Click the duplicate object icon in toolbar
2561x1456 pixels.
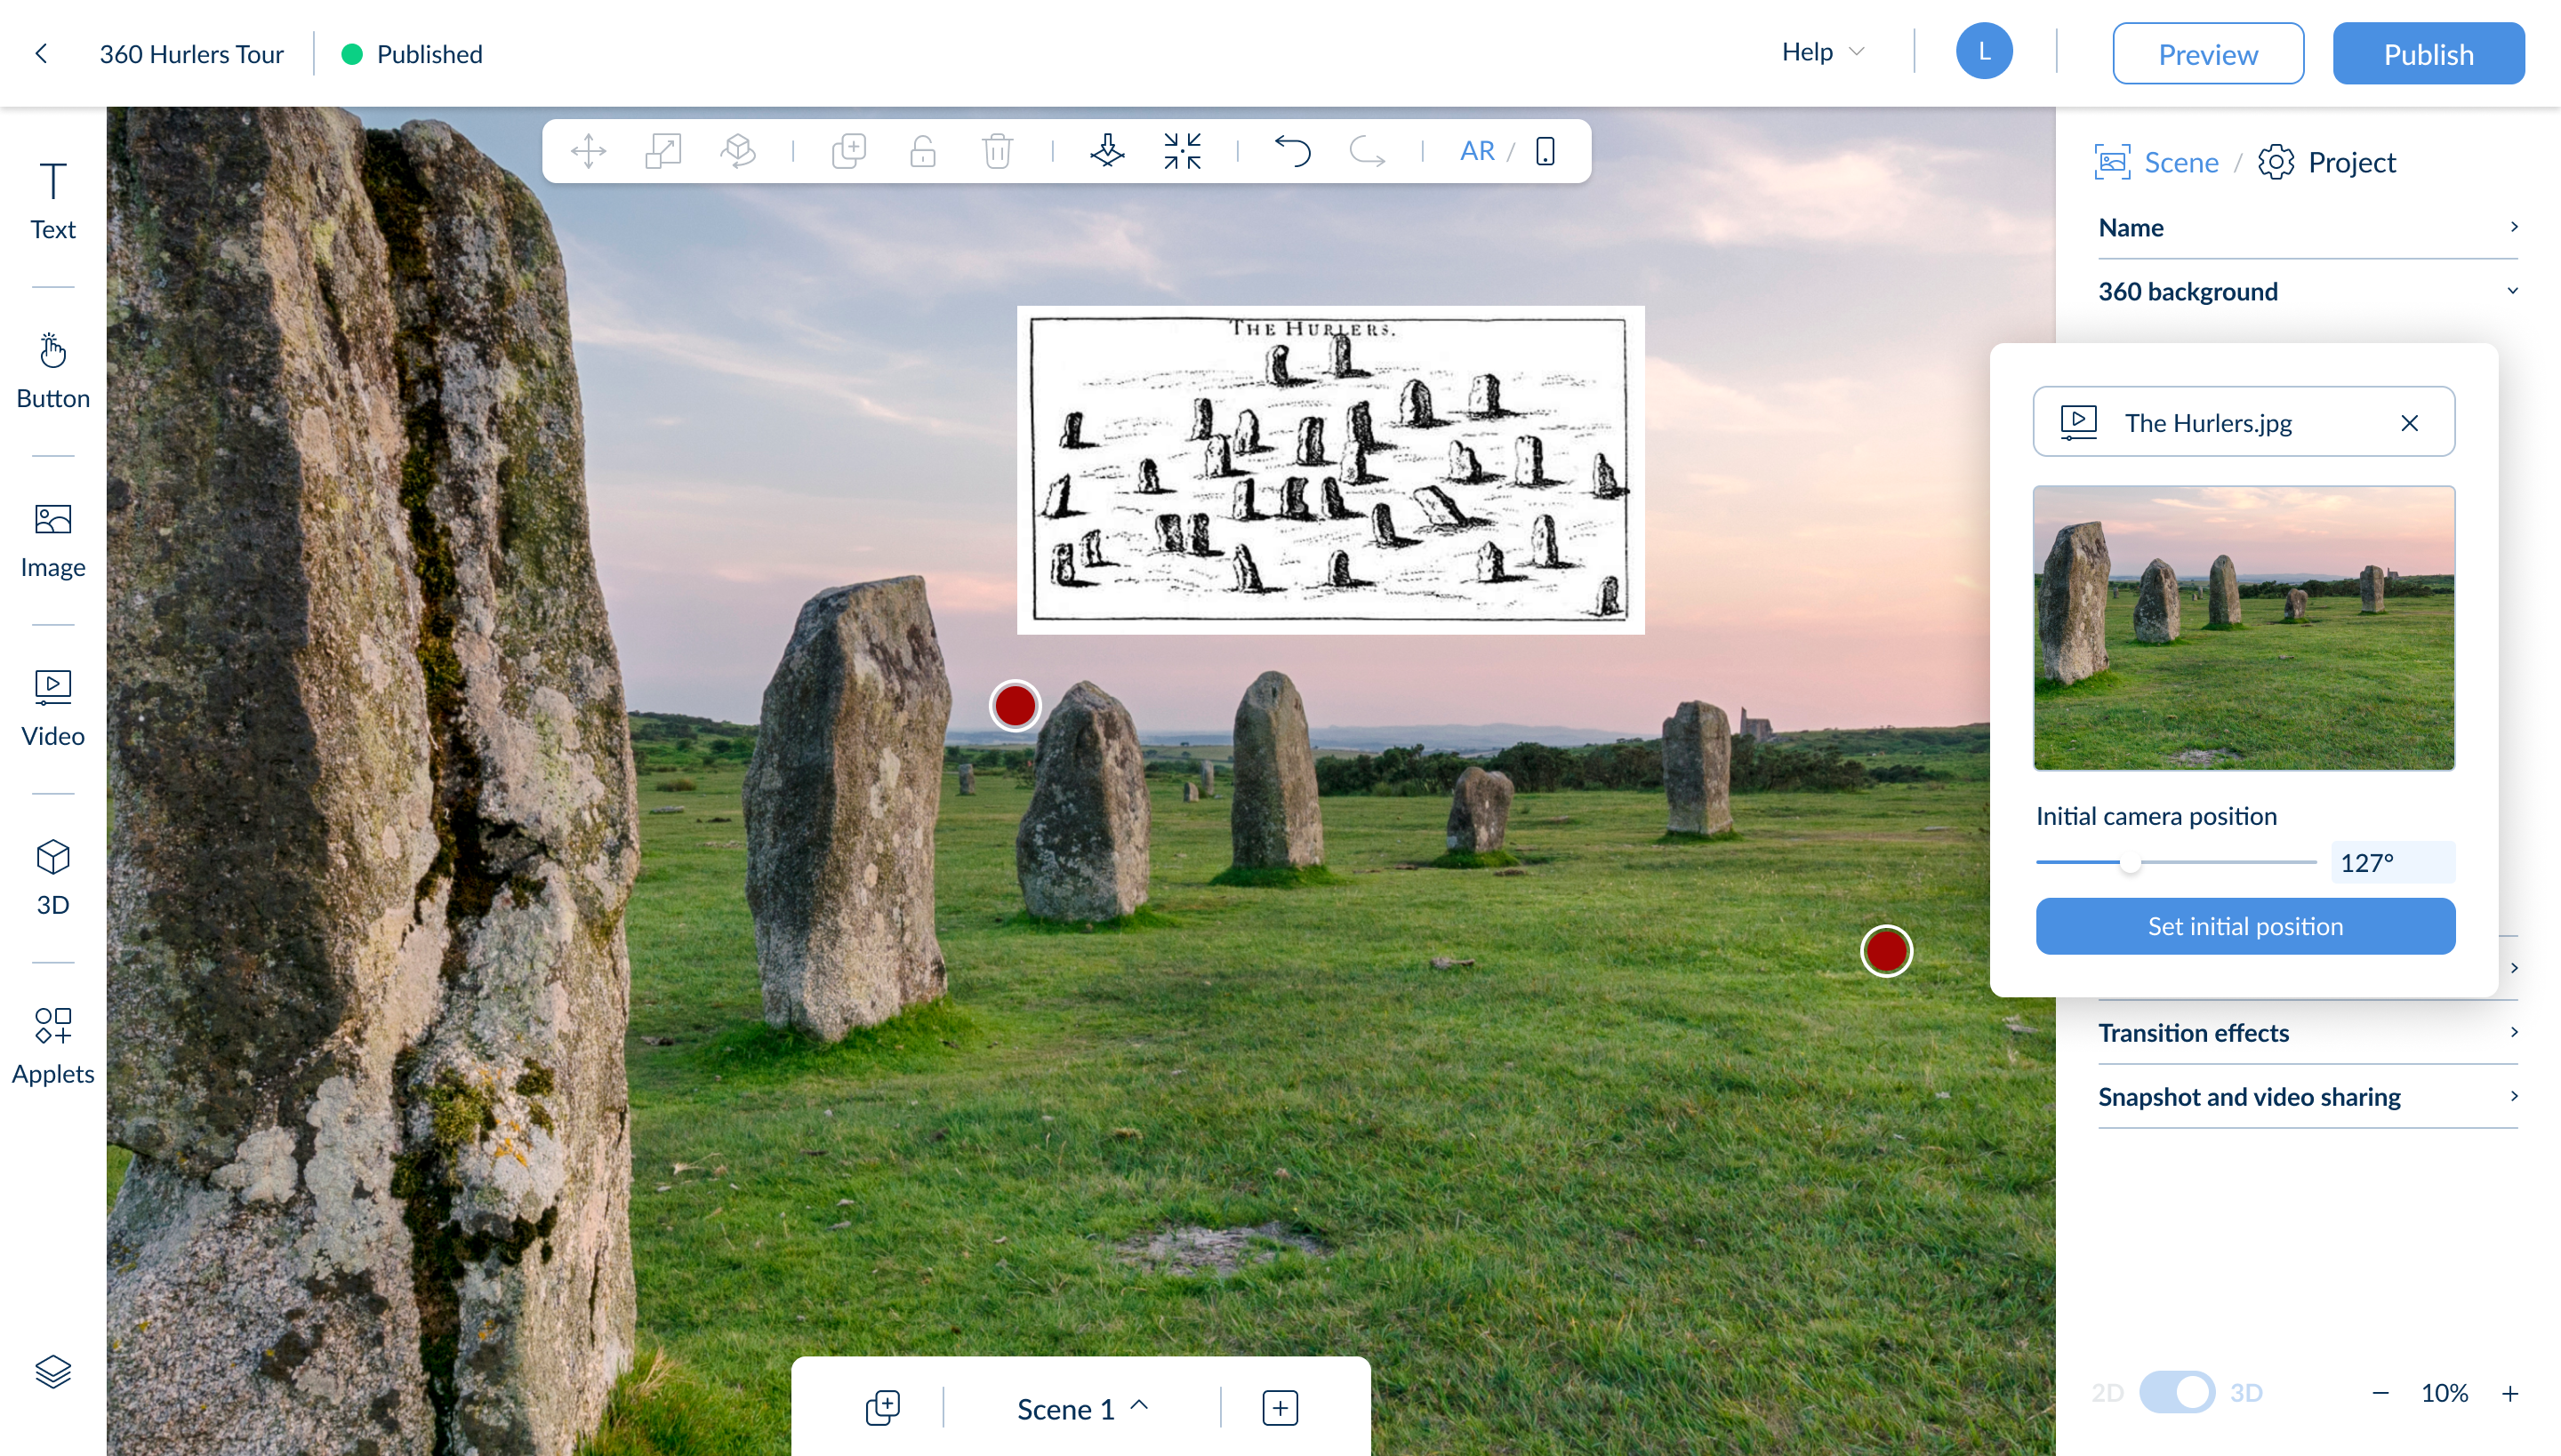coord(848,151)
